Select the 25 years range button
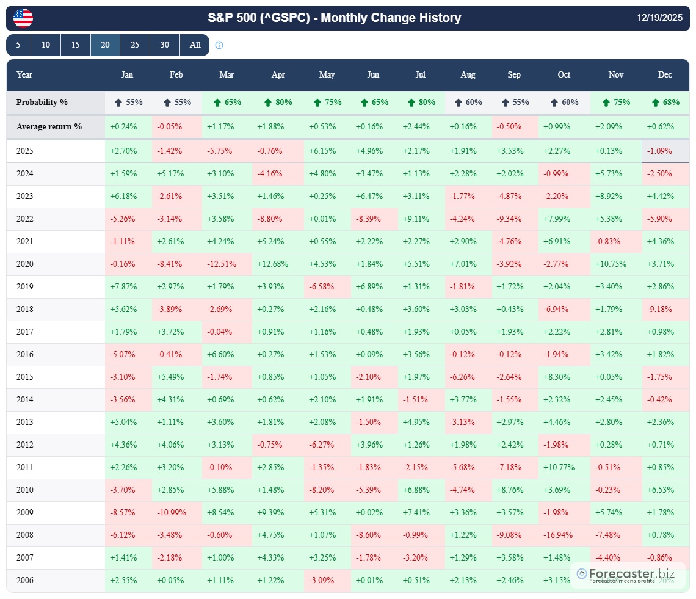696x599 pixels. pyautogui.click(x=135, y=45)
